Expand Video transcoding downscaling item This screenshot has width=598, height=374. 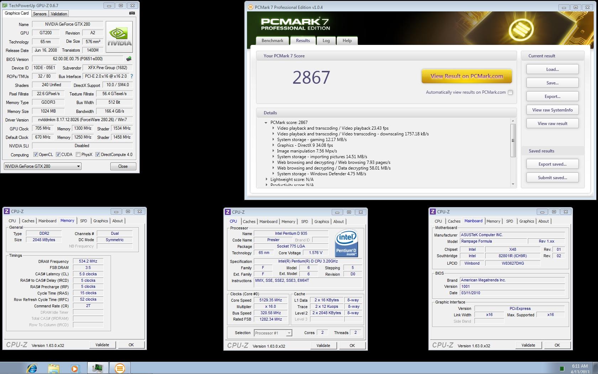point(273,134)
